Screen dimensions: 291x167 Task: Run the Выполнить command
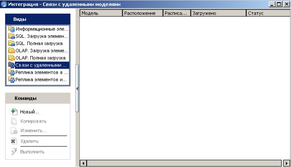32,152
